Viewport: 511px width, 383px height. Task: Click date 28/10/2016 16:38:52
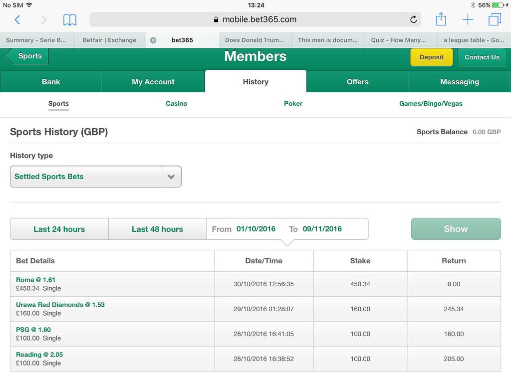click(263, 359)
